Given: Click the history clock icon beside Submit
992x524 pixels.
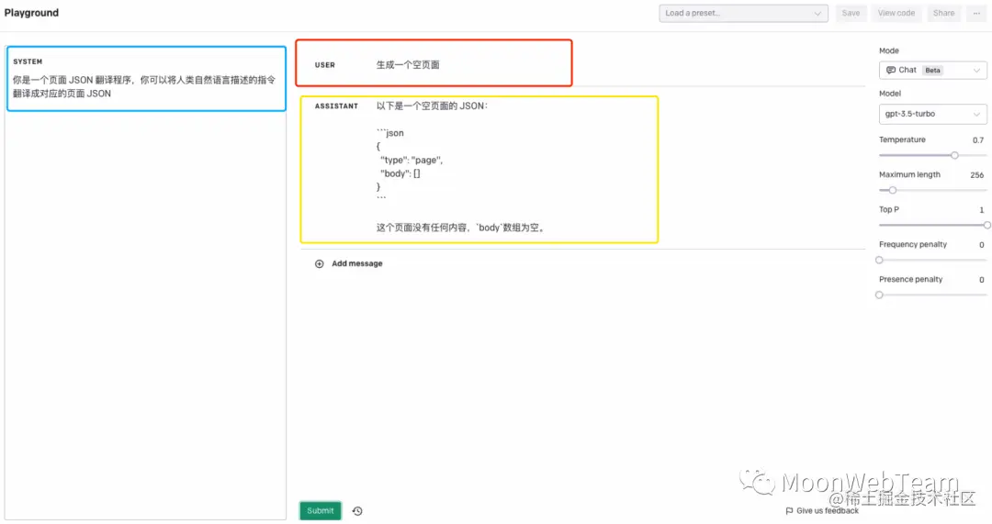Looking at the screenshot, I should point(357,511).
